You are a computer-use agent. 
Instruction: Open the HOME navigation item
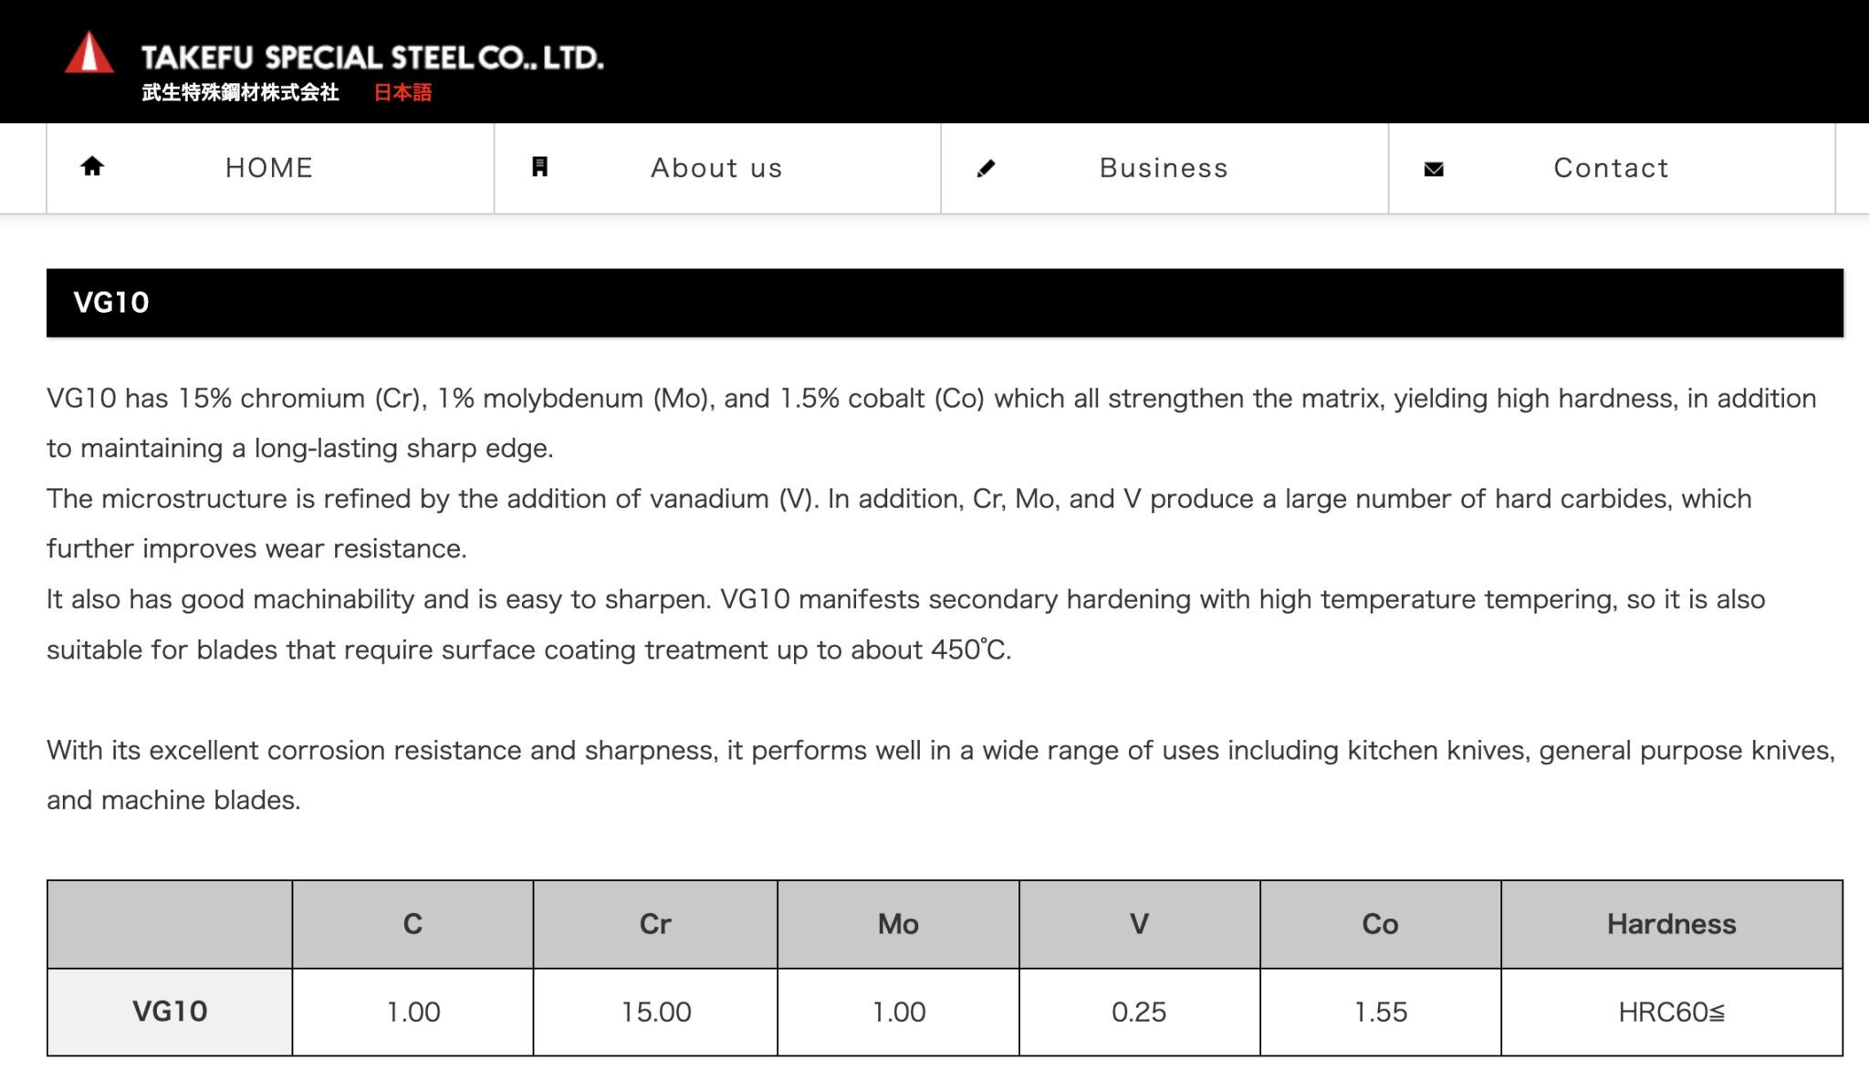pos(267,167)
